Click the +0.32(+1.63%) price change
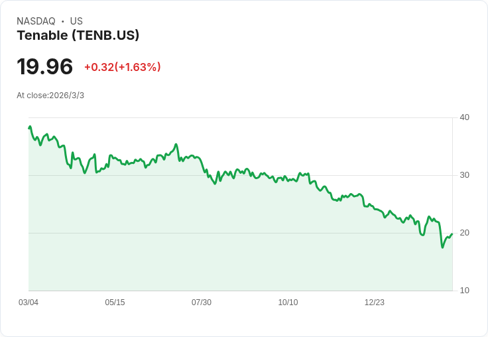The width and height of the screenshot is (488, 337). coord(122,67)
